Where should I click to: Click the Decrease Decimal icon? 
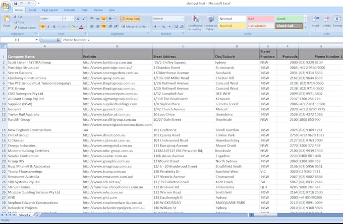(182, 27)
